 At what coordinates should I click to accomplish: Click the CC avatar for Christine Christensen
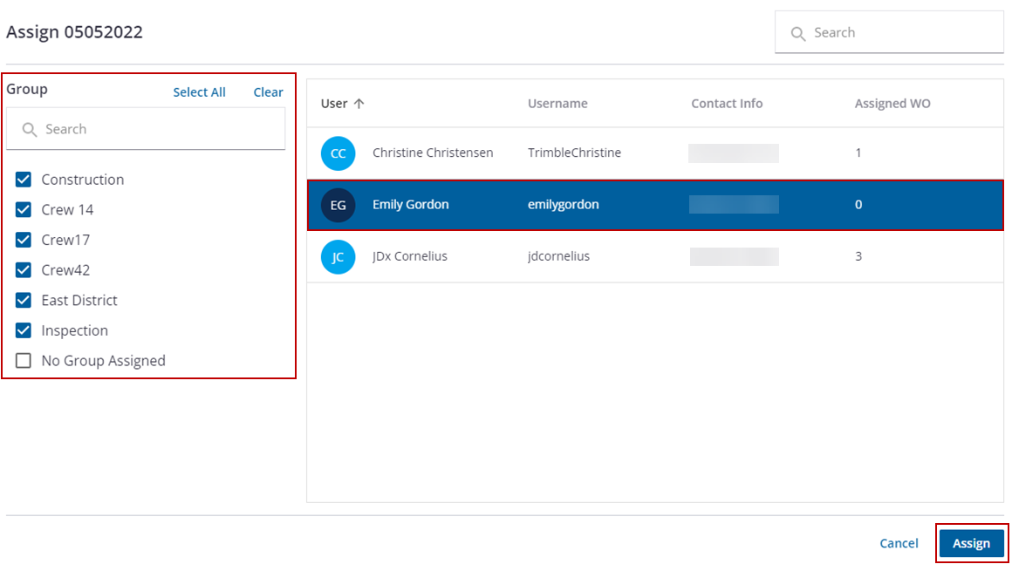point(338,153)
